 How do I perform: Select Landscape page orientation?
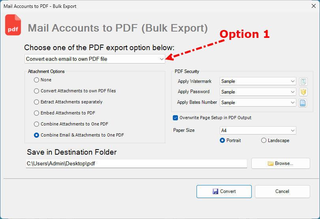[x=264, y=140]
